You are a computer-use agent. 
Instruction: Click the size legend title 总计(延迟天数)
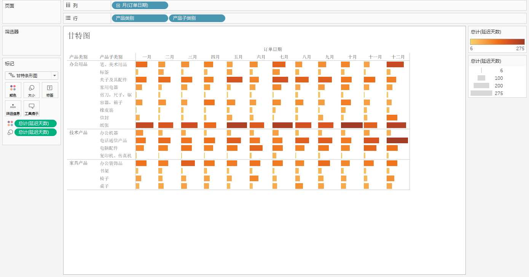tap(486, 61)
